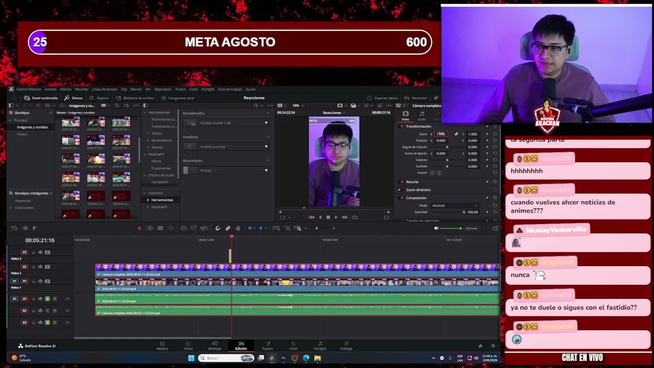
Task: Open the Modo Normal composite dropdown
Action: pyautogui.click(x=455, y=205)
